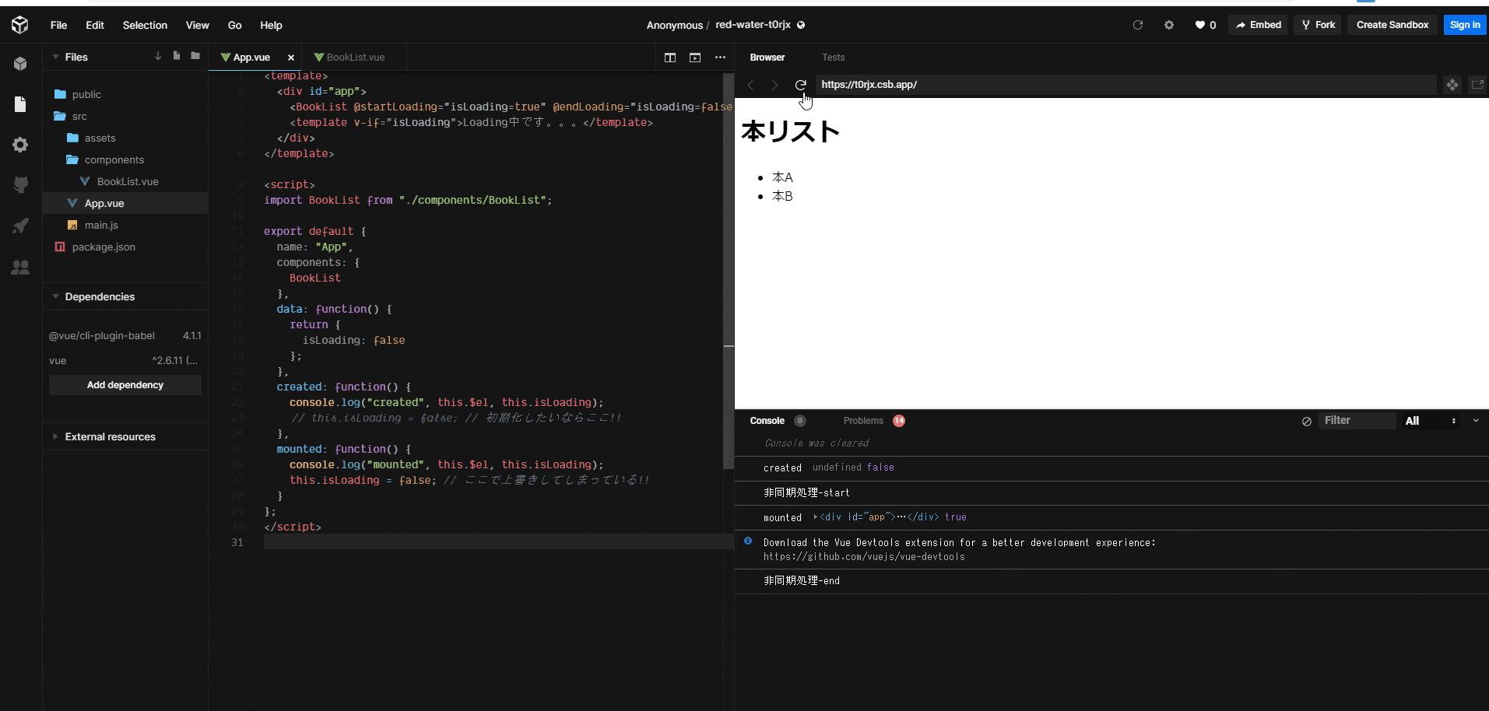Switch to the BookList.vue editor tab

(354, 58)
